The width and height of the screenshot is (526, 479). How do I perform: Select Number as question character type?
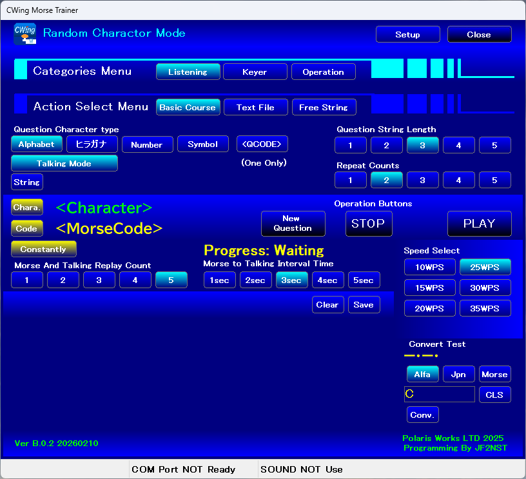(146, 145)
